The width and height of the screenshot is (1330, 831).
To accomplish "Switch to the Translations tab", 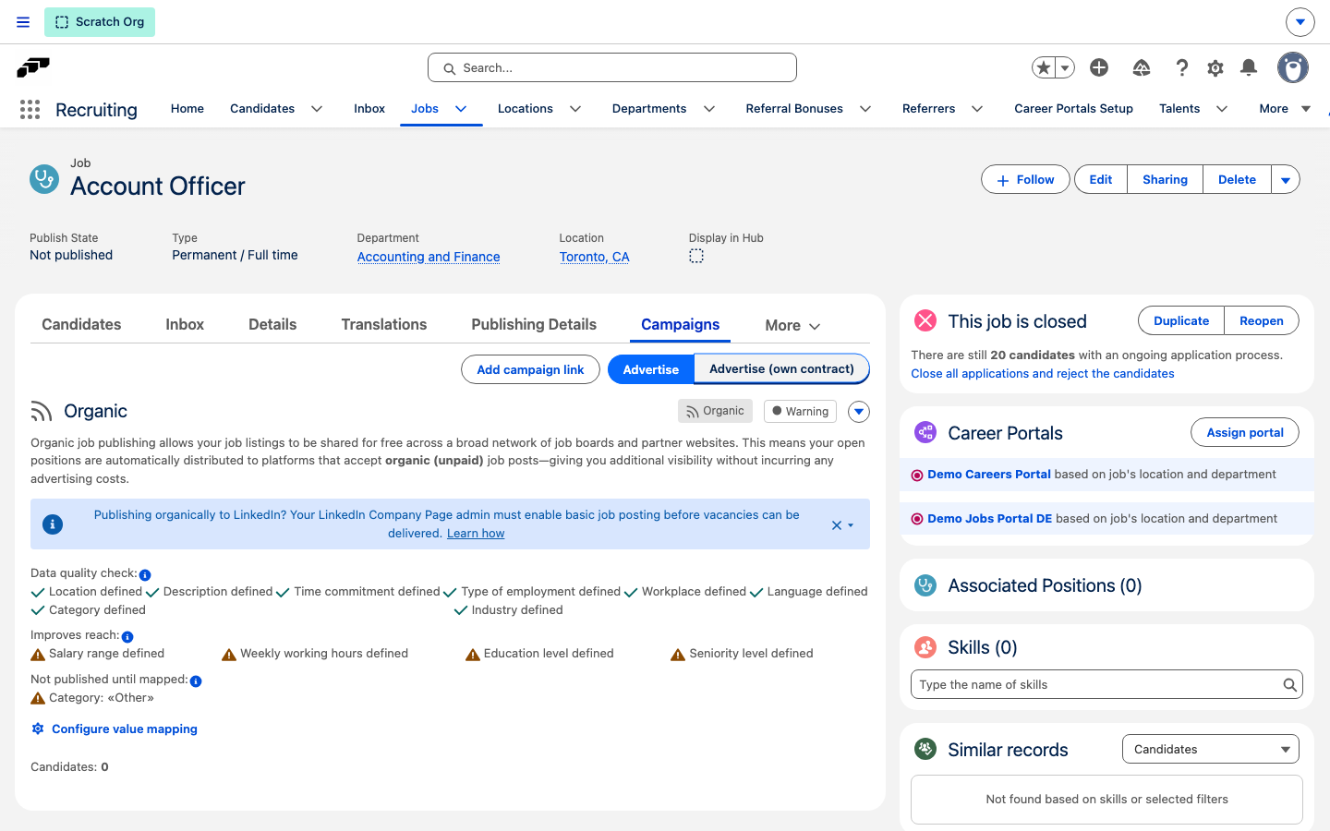I will [384, 324].
